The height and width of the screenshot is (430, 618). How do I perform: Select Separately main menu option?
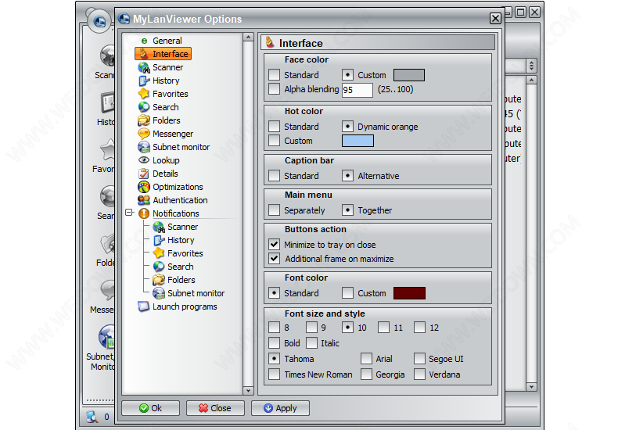click(274, 210)
